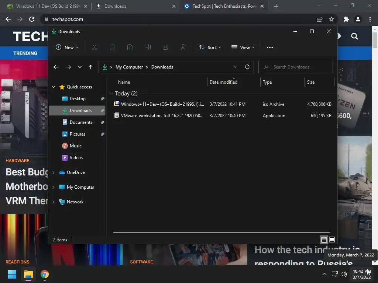
Task: Click the Paste clipboard icon in Explorer toolbar
Action: (130, 48)
